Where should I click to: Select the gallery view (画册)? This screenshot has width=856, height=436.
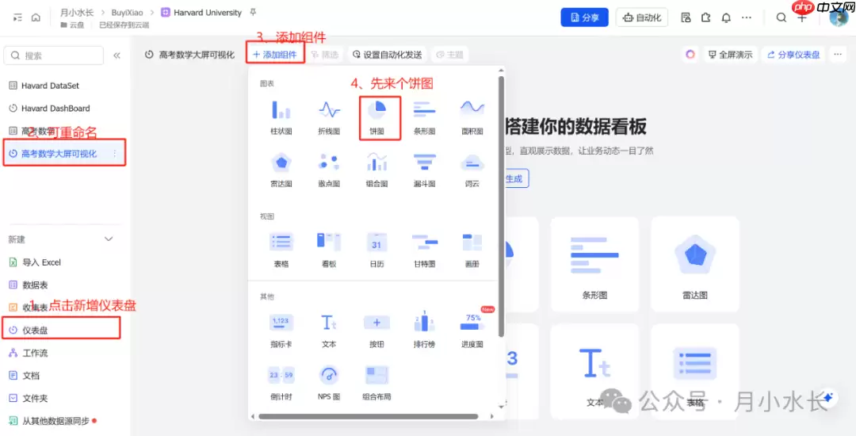click(x=472, y=250)
